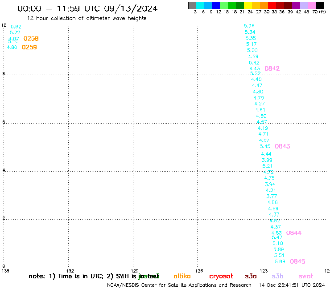Image resolution: width=330 pixels, height=289 pixels.
Task: Select wave height value 4.92
Action: click(275, 221)
